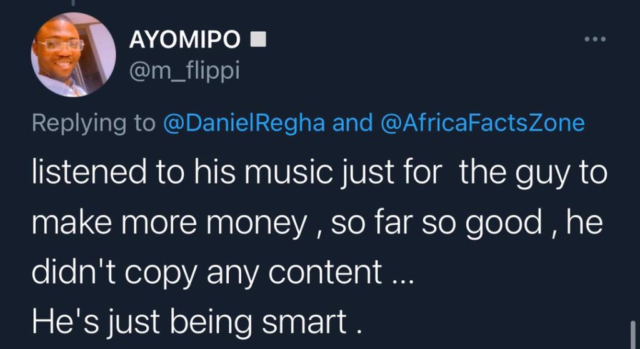Click the trailing ellipsis after 'content'
The image size is (640, 349).
[x=401, y=281]
